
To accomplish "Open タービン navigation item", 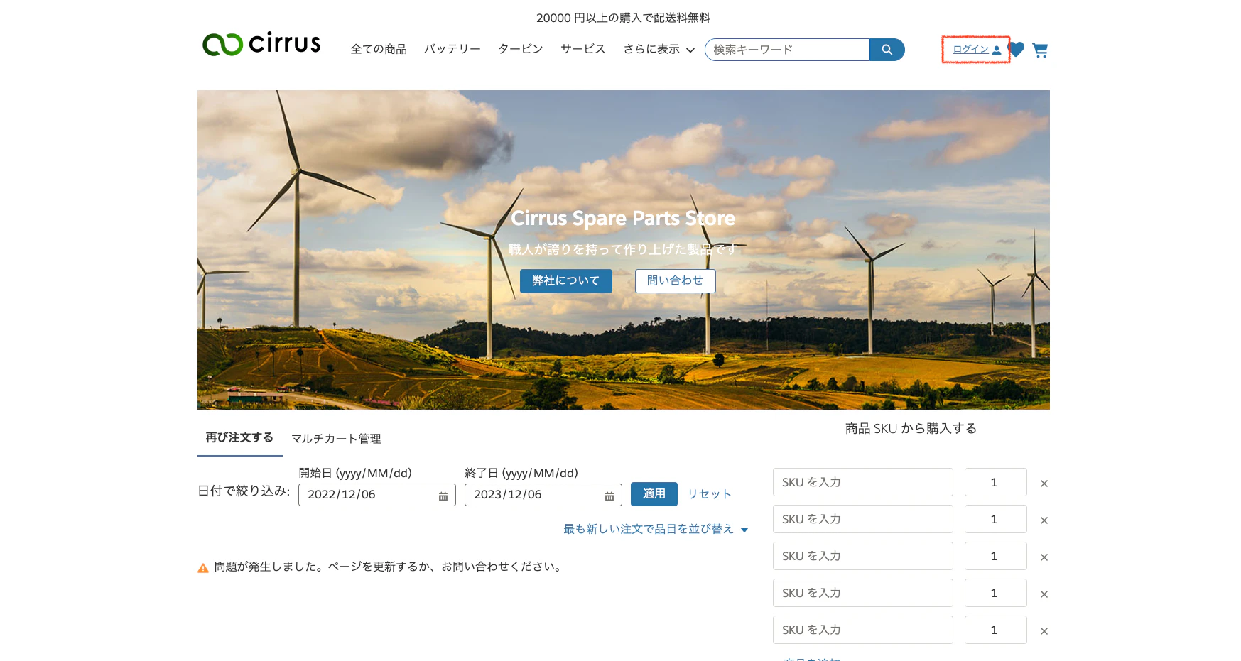I will pyautogui.click(x=521, y=49).
